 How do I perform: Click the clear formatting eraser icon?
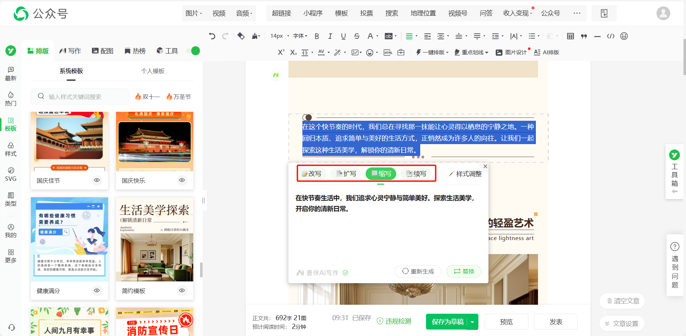(x=241, y=36)
